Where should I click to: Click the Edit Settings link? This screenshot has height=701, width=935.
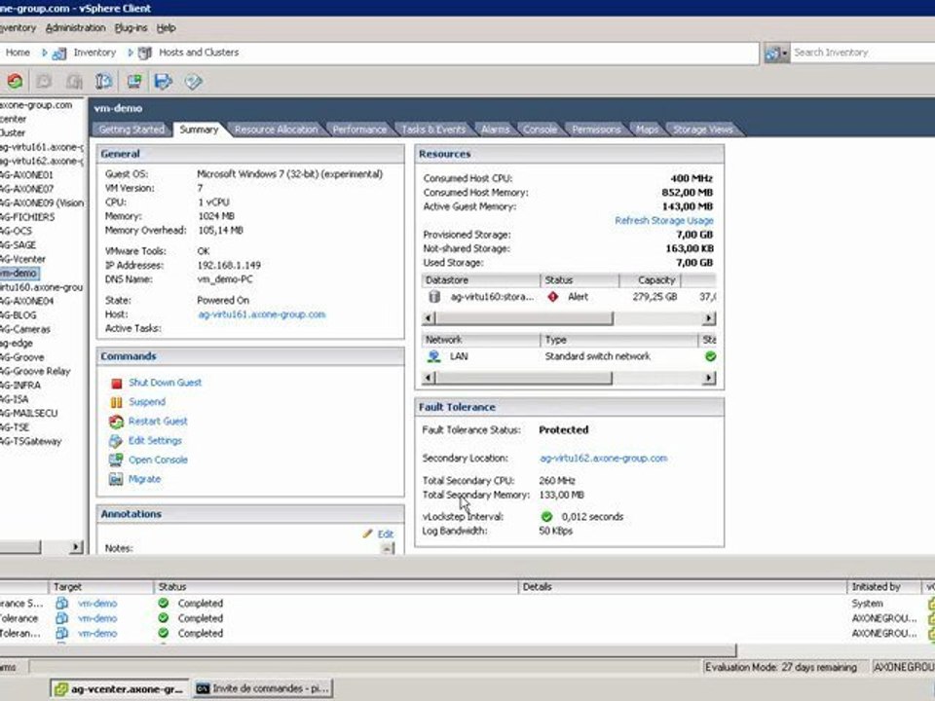155,440
